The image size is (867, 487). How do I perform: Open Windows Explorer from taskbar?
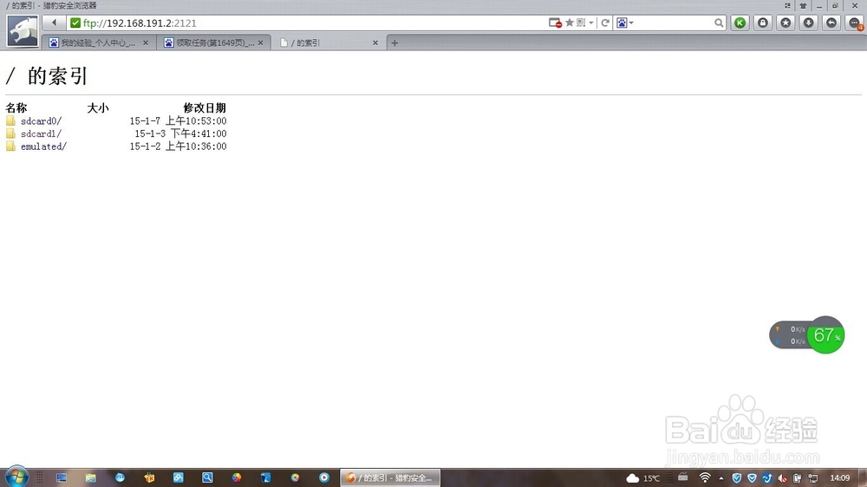point(91,477)
